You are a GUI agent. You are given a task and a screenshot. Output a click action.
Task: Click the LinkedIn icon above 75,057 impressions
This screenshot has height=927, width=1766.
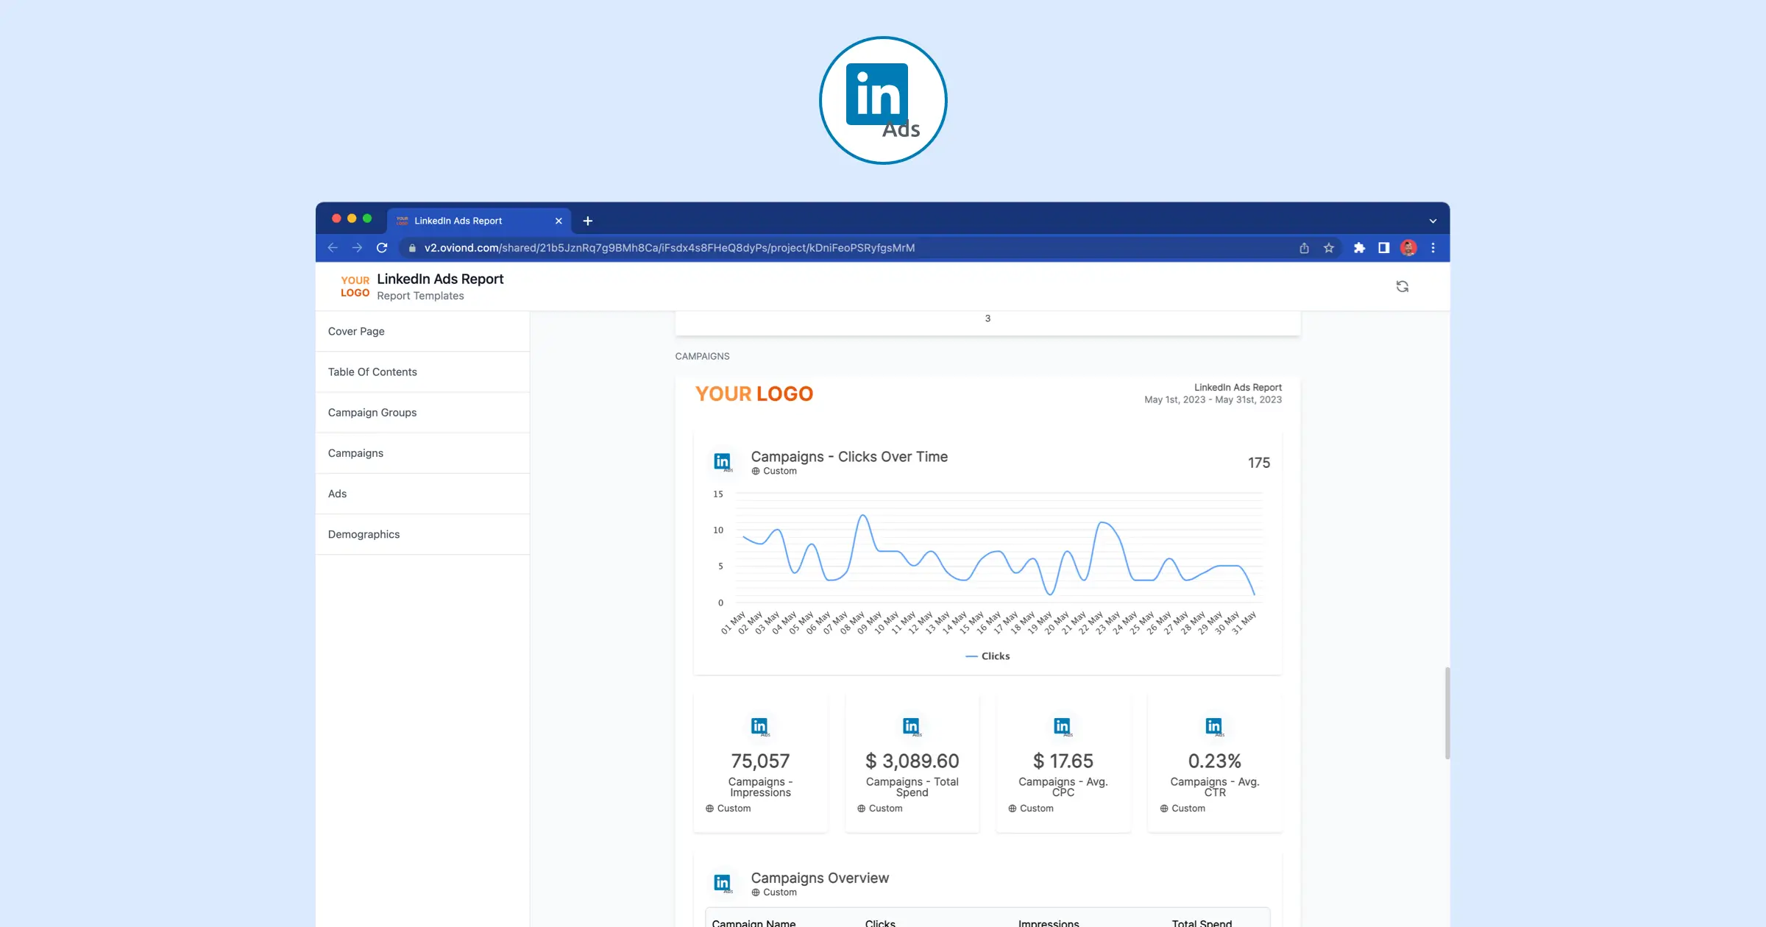click(760, 727)
